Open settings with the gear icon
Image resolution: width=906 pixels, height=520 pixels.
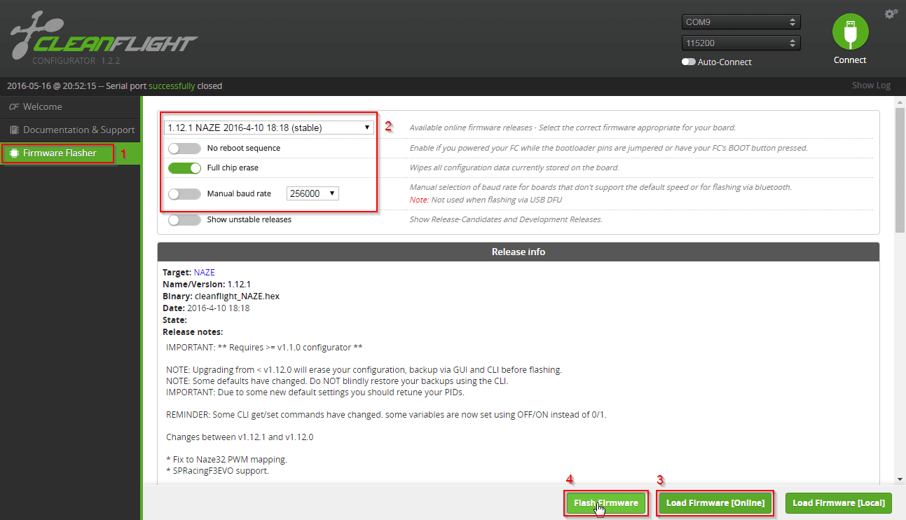point(891,13)
